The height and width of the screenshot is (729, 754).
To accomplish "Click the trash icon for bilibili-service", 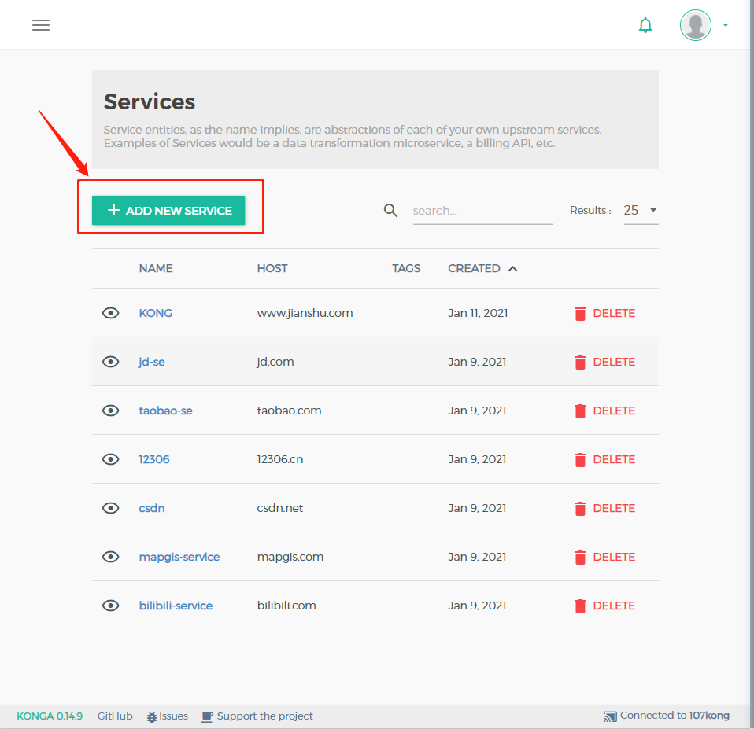I will [x=582, y=606].
